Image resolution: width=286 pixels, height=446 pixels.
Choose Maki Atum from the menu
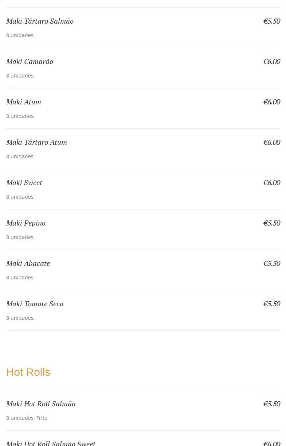[24, 102]
